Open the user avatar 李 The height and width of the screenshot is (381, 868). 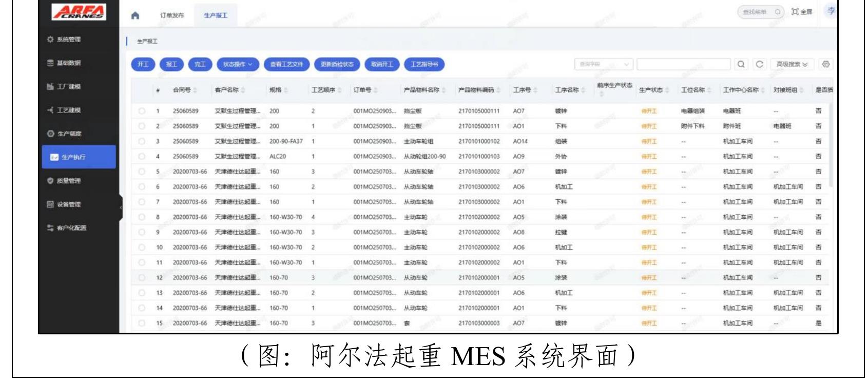click(x=831, y=11)
